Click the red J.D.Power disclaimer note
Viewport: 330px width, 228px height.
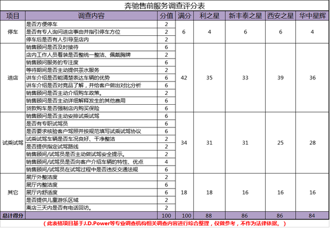164,223
